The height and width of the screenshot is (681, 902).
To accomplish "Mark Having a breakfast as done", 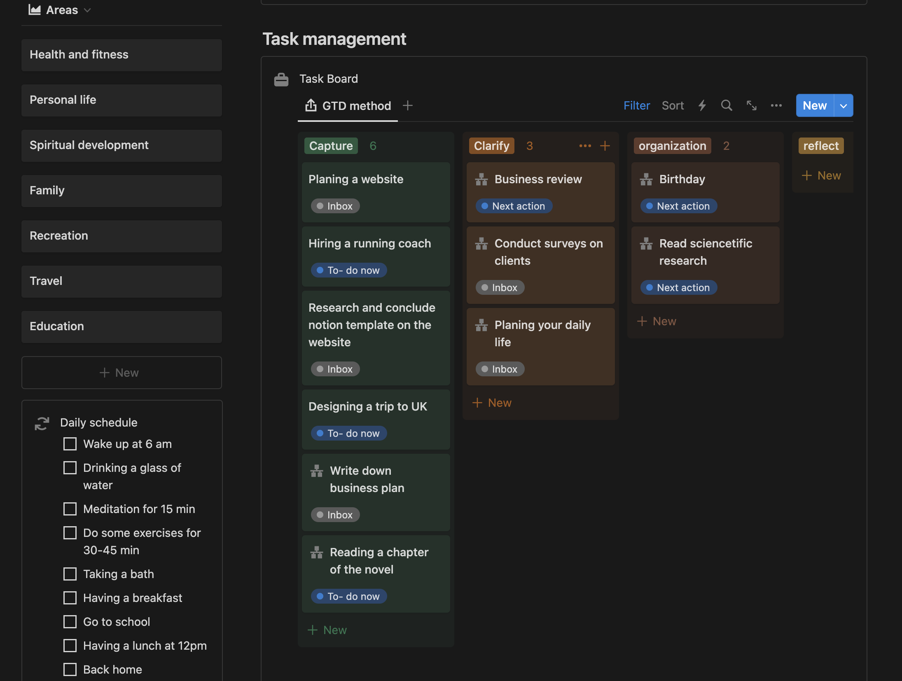I will pos(70,598).
